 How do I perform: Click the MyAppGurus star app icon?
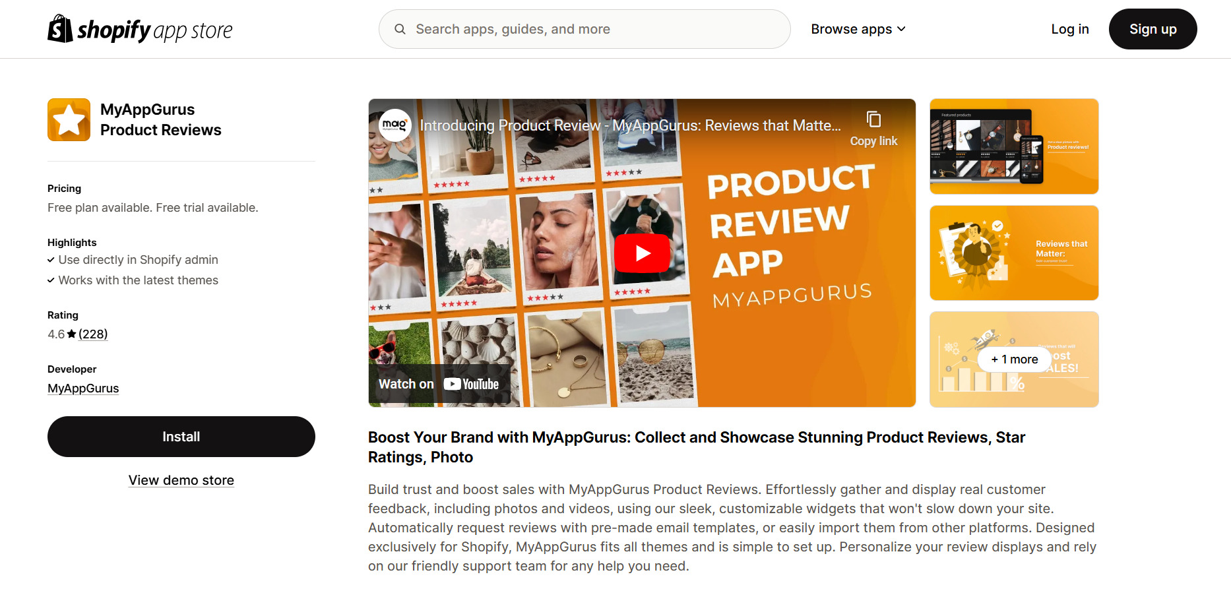tap(69, 119)
